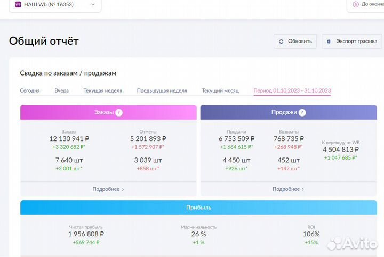The height and width of the screenshot is (257, 384).
Task: Switch to the Предыдущая неделя tab
Action: coord(162,90)
